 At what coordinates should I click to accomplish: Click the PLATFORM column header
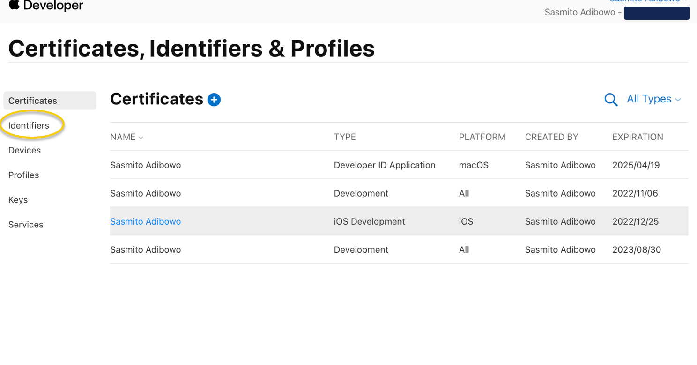tap(482, 137)
